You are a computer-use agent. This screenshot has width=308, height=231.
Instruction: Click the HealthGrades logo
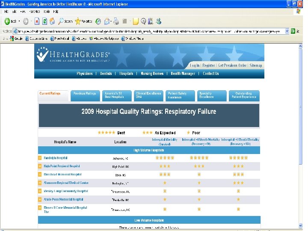73,55
